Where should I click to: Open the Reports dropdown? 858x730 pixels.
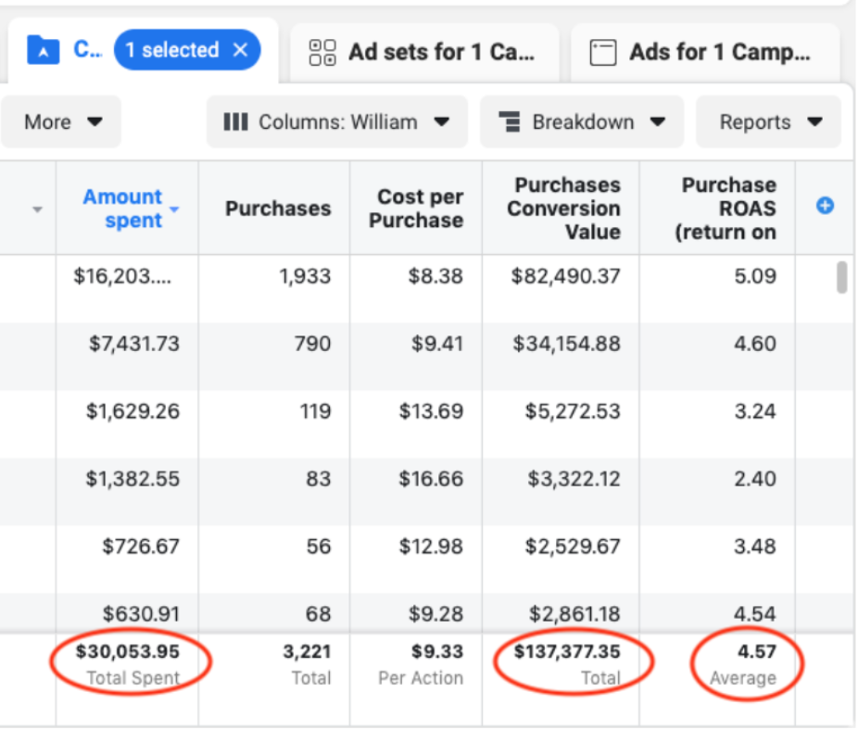pos(768,121)
